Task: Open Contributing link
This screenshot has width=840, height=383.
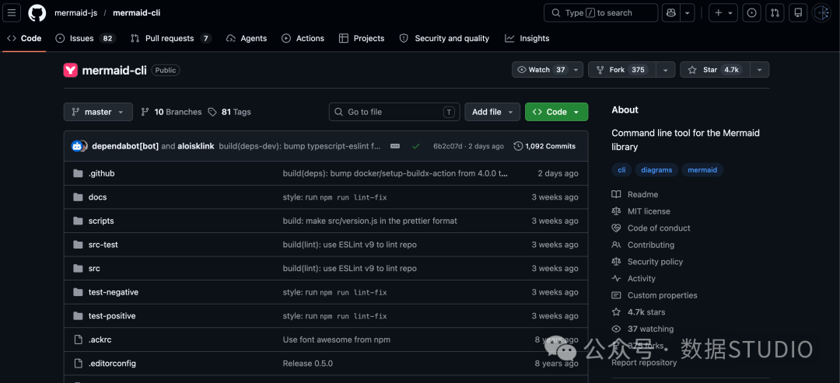Action: 643,245
